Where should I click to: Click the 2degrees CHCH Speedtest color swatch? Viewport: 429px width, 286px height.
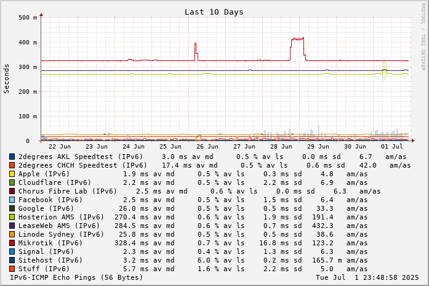12,165
